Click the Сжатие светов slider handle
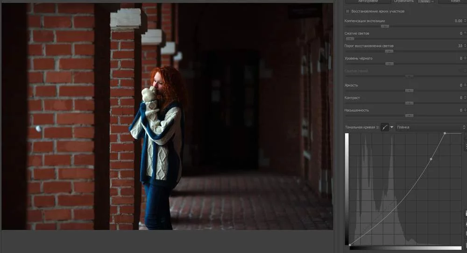The image size is (467, 253). 350,39
